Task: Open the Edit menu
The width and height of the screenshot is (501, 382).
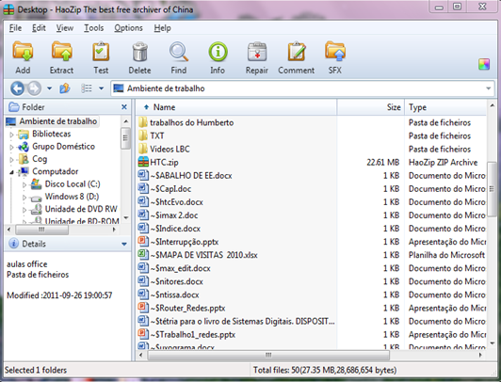Action: (39, 28)
